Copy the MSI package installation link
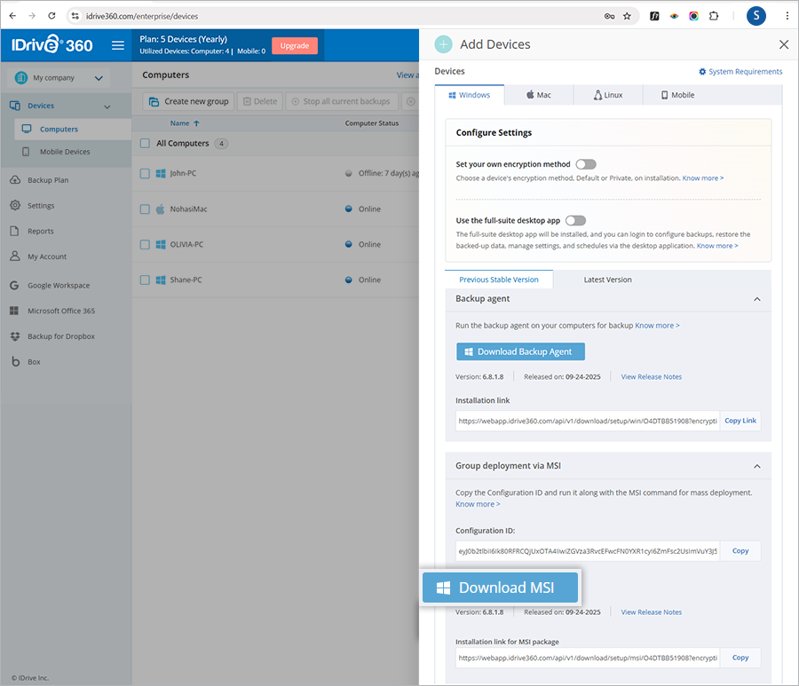Screen dimensions: 799x686 740,658
